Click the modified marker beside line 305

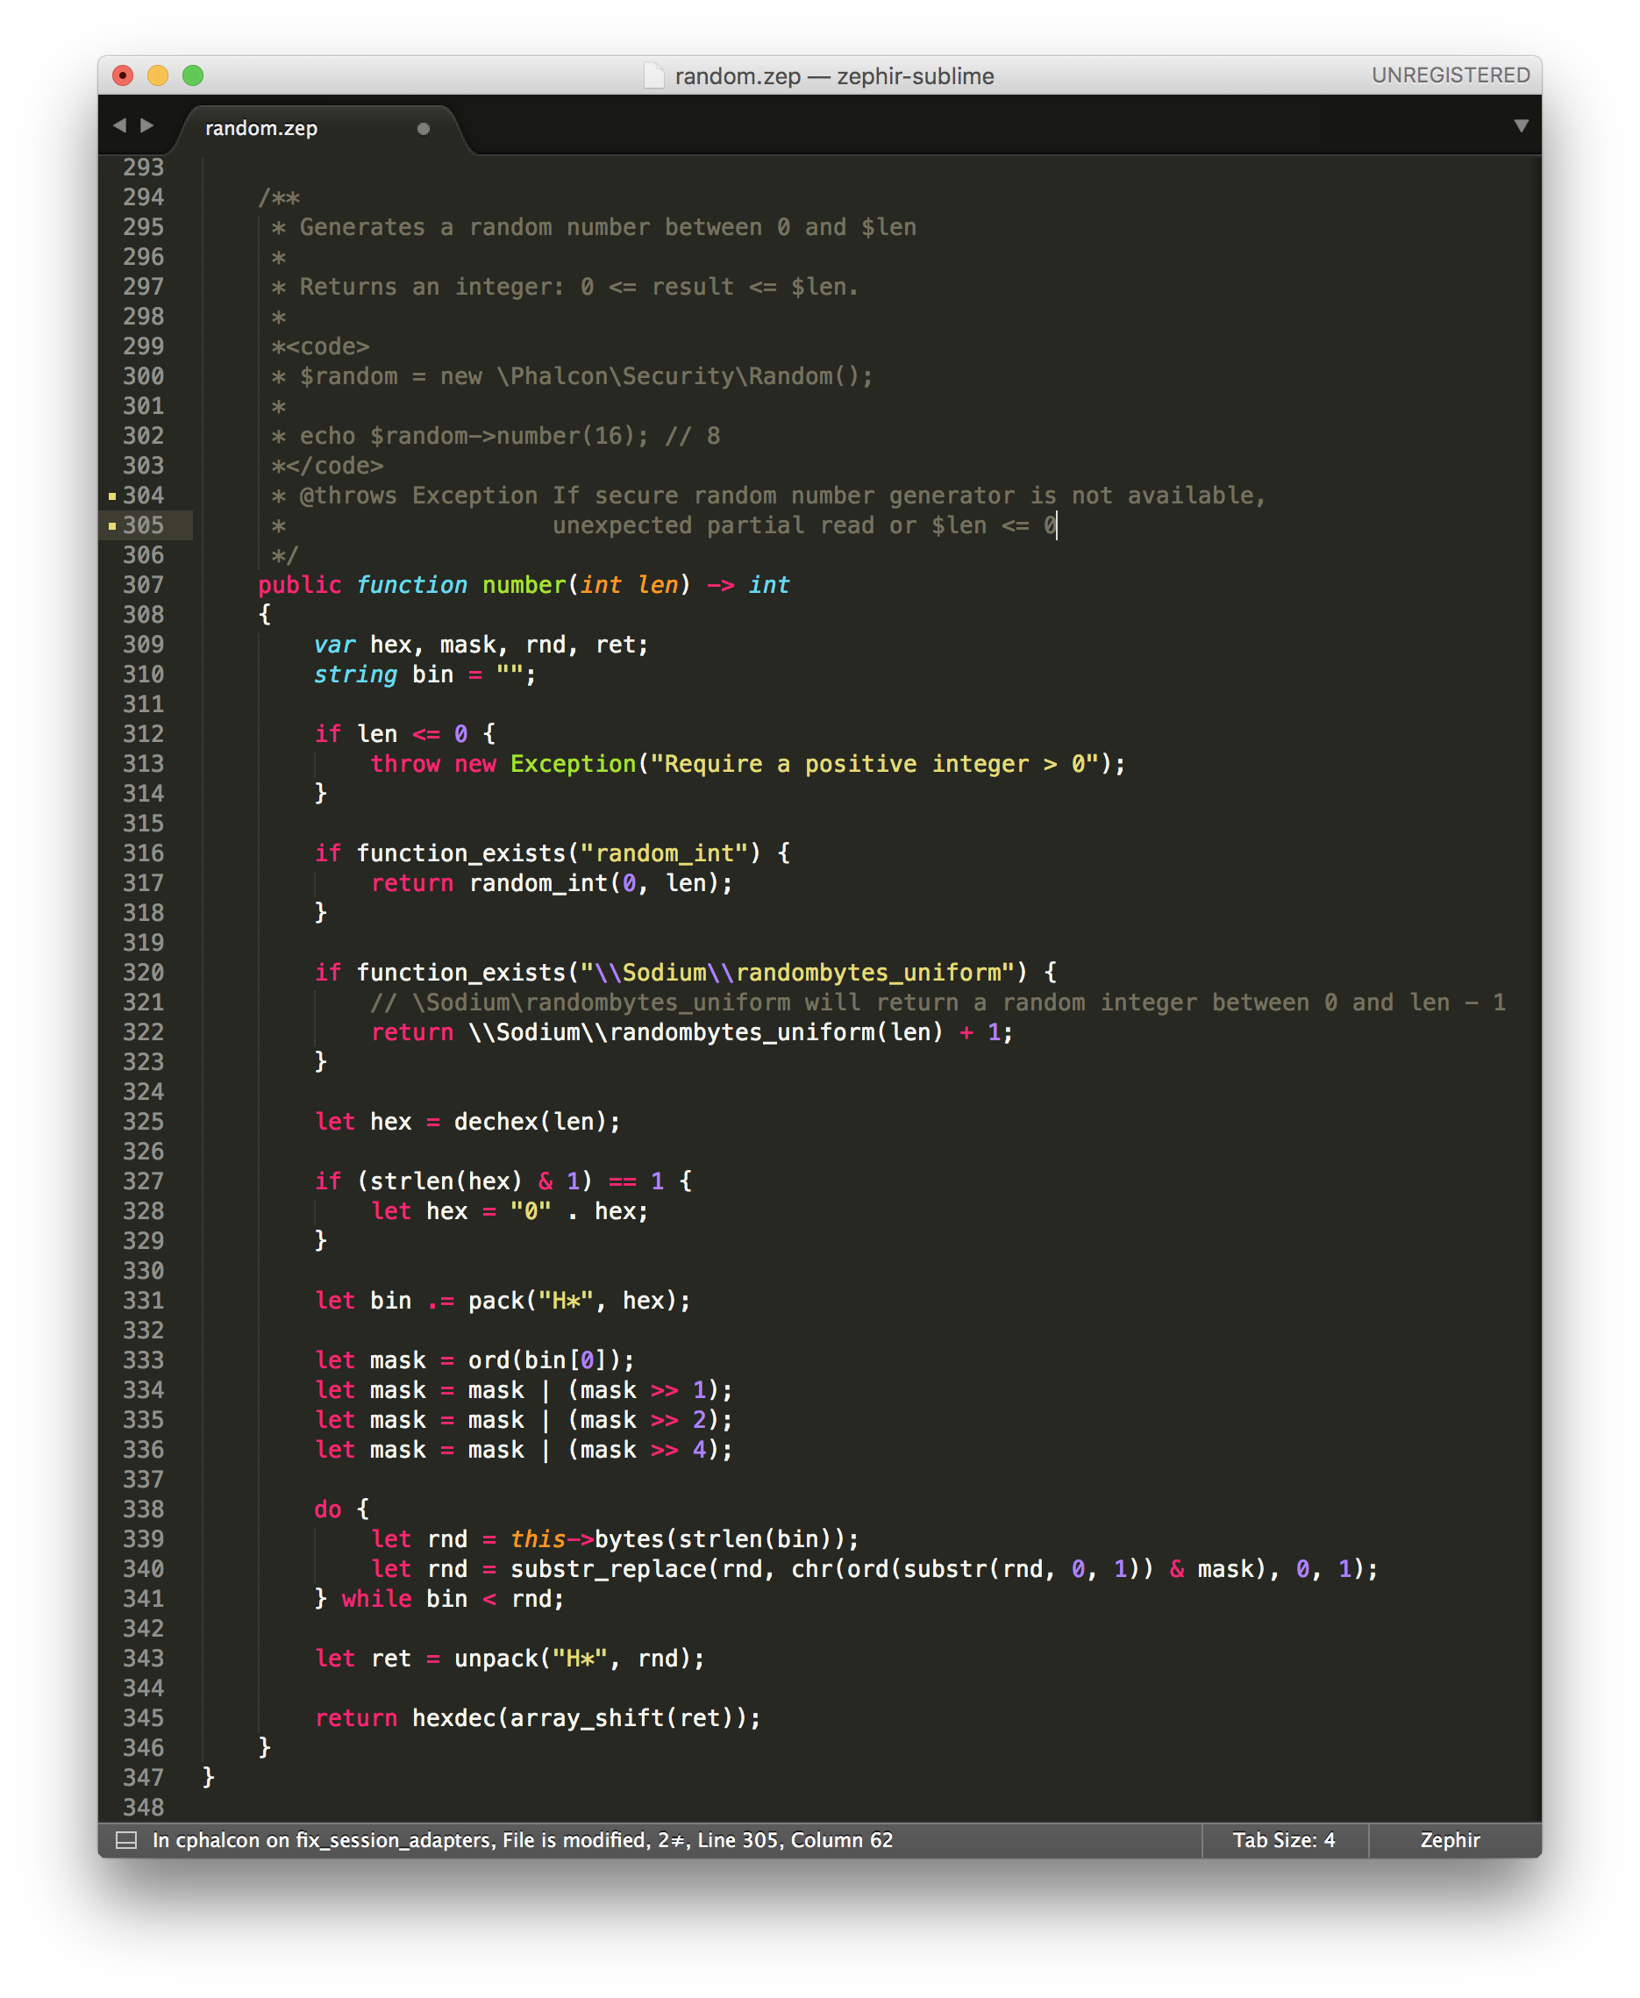(x=111, y=526)
